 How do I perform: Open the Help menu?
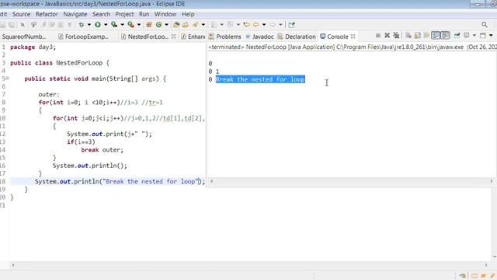pos(188,14)
